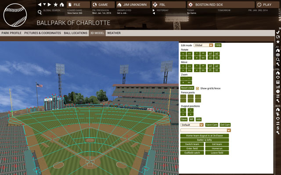Open the Ball Locations tab

pyautogui.click(x=76, y=33)
